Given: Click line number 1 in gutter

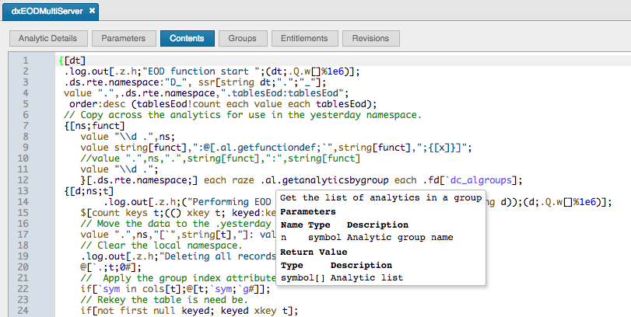Looking at the screenshot, I should point(26,61).
